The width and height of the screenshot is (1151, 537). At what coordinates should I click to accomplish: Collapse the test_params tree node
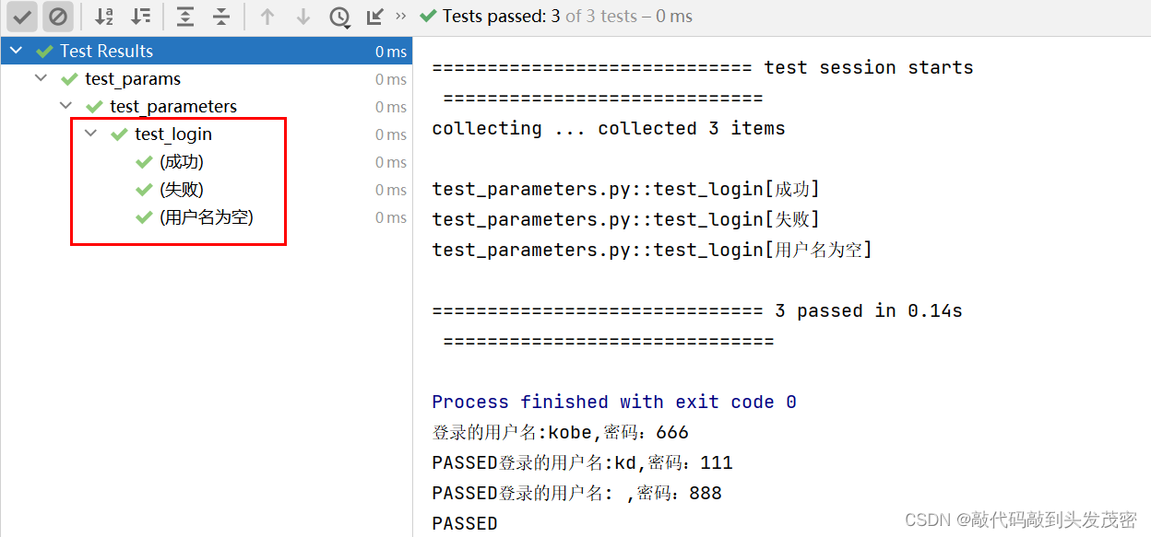point(41,78)
